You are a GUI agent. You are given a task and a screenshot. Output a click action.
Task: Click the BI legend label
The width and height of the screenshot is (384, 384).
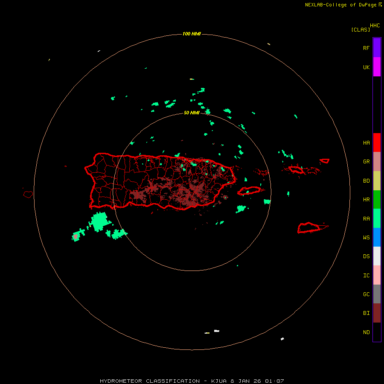click(x=366, y=313)
